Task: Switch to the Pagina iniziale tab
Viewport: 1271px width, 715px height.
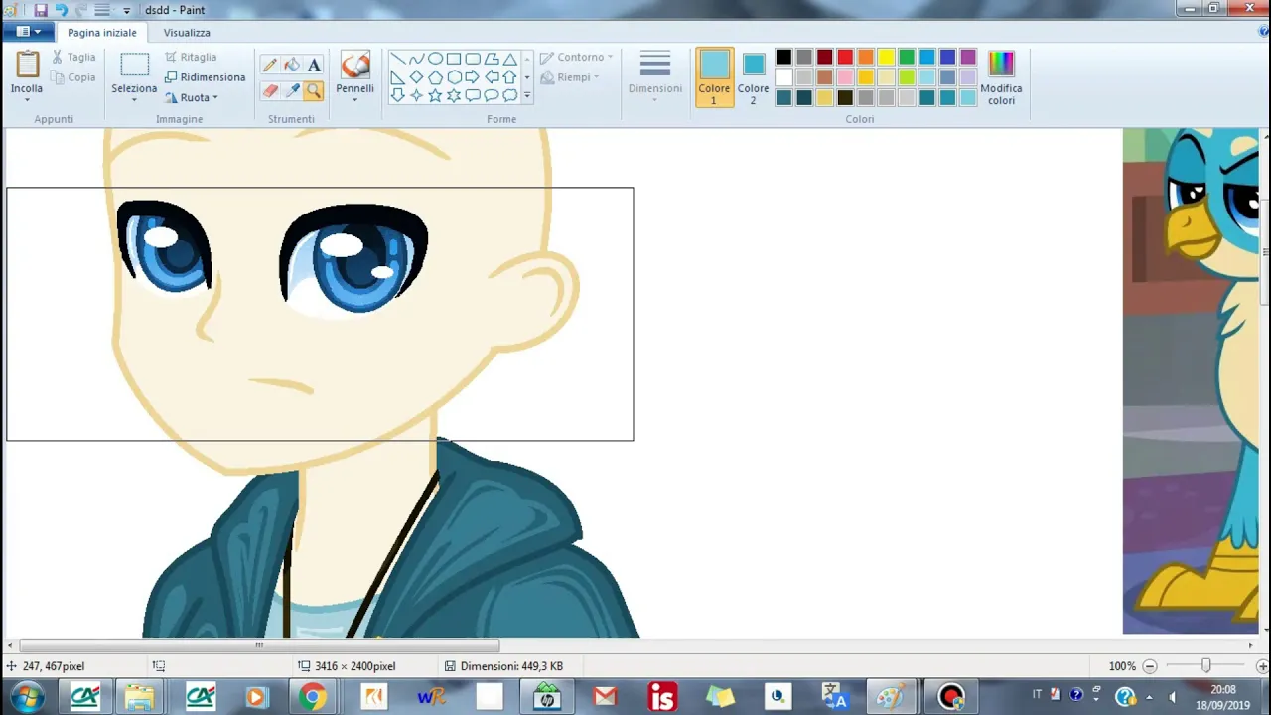Action: click(102, 32)
